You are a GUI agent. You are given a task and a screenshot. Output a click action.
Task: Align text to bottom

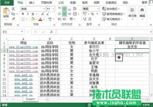pyautogui.click(x=69, y=10)
